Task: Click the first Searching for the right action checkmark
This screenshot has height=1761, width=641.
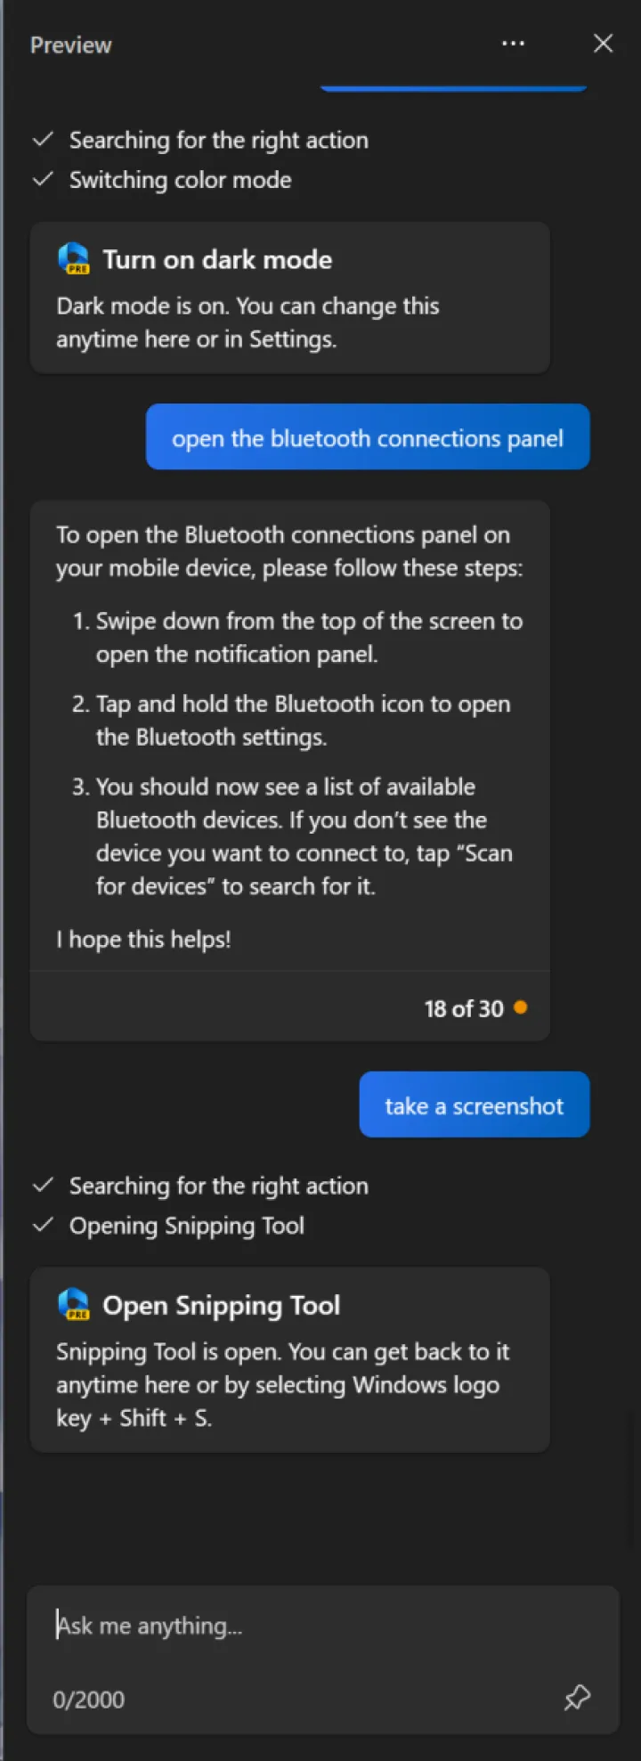Action: click(43, 140)
